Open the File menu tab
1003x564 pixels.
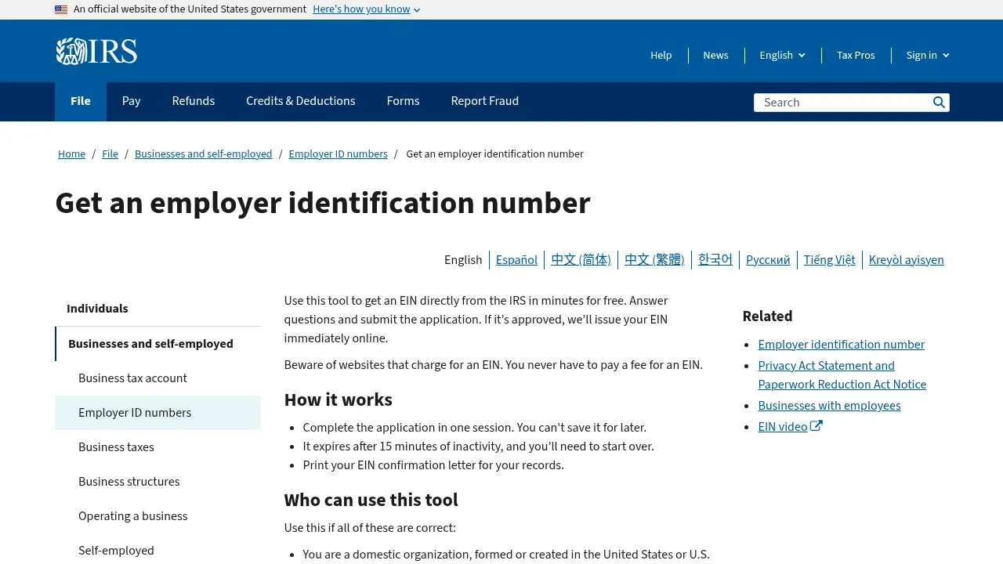[x=81, y=102]
